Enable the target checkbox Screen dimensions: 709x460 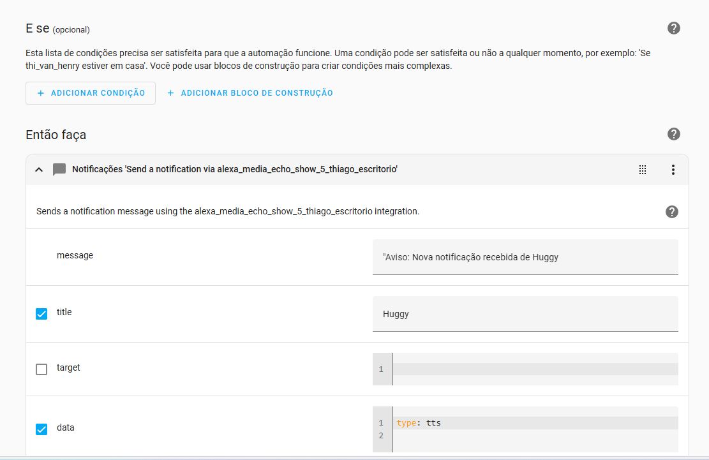click(x=41, y=369)
